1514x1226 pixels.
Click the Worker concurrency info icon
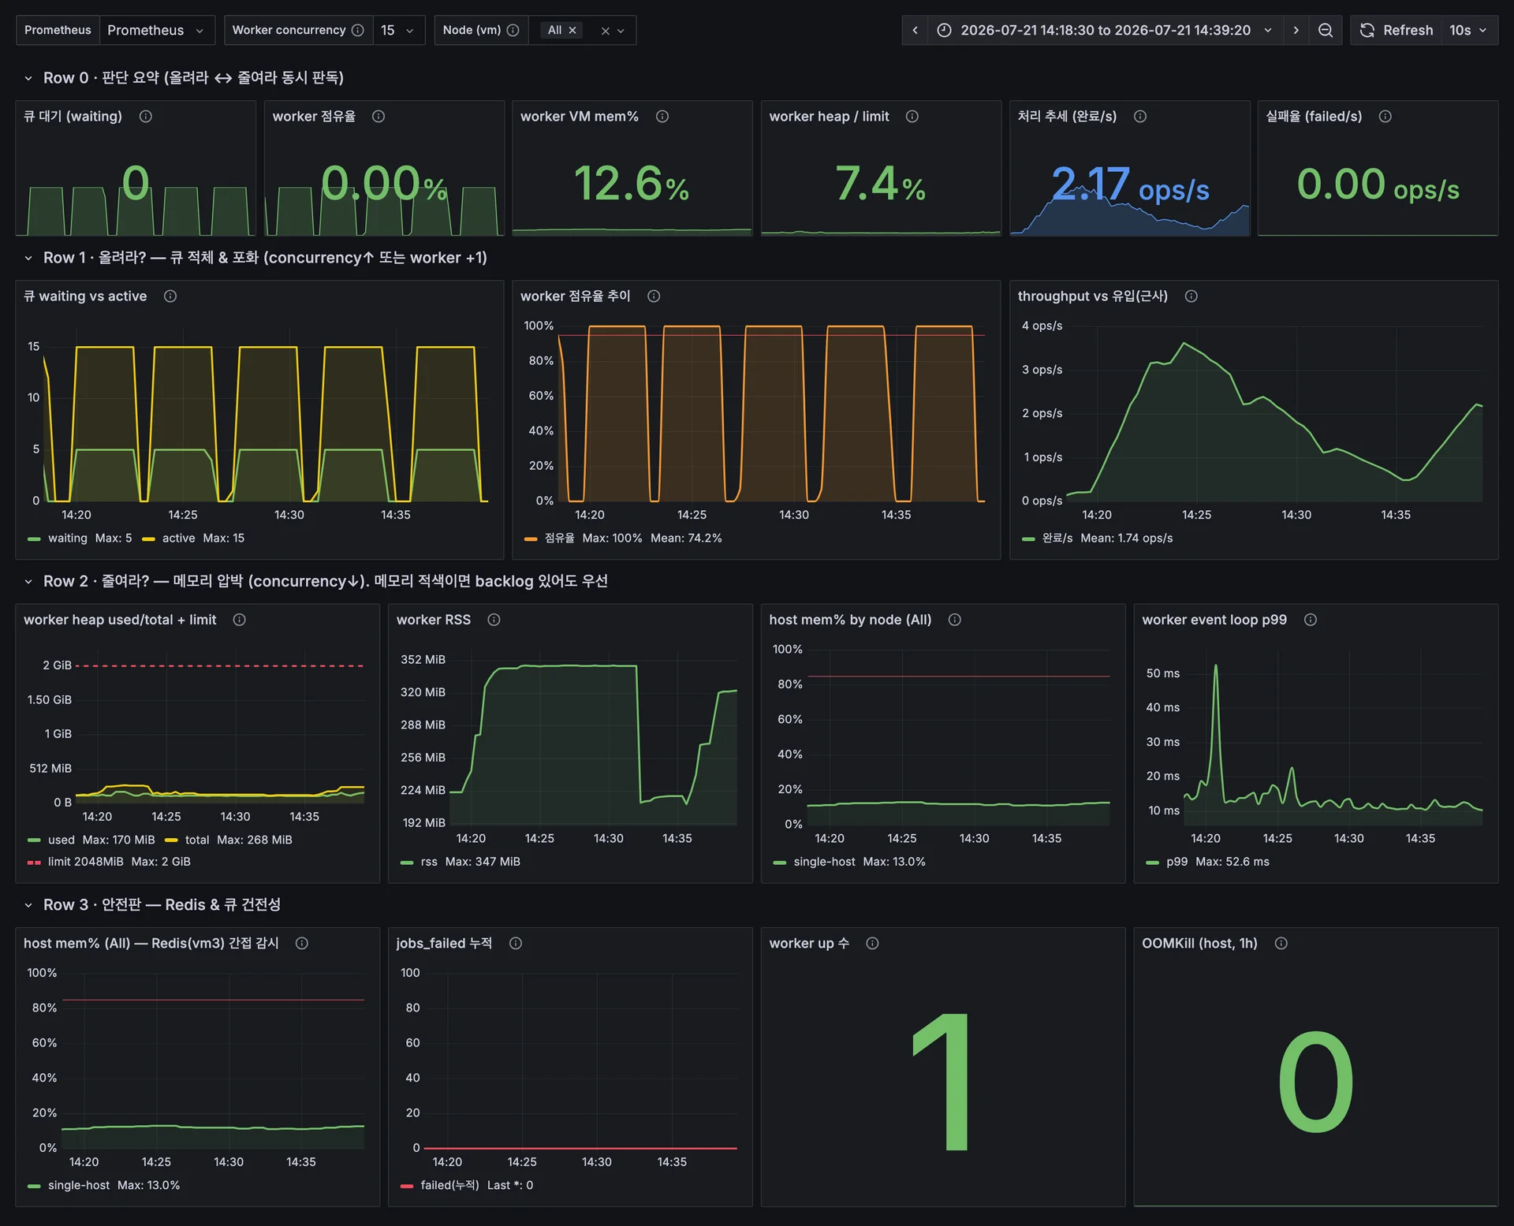(358, 30)
